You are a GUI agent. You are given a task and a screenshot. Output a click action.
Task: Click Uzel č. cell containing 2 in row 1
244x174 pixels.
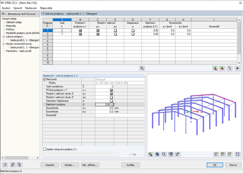tap(62, 30)
